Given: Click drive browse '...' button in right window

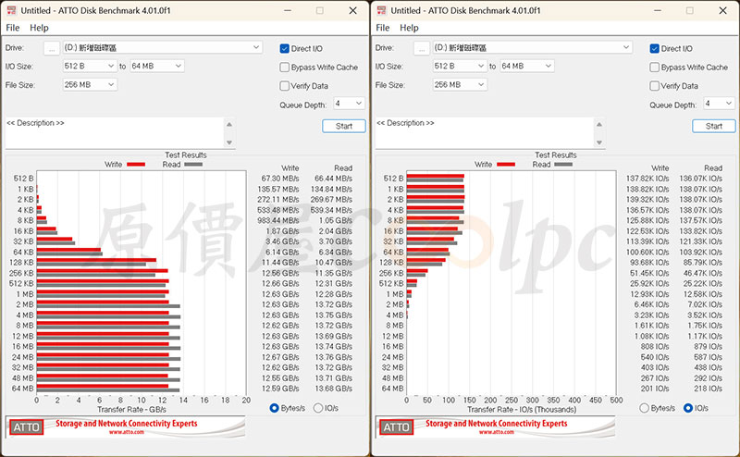Looking at the screenshot, I should [422, 48].
